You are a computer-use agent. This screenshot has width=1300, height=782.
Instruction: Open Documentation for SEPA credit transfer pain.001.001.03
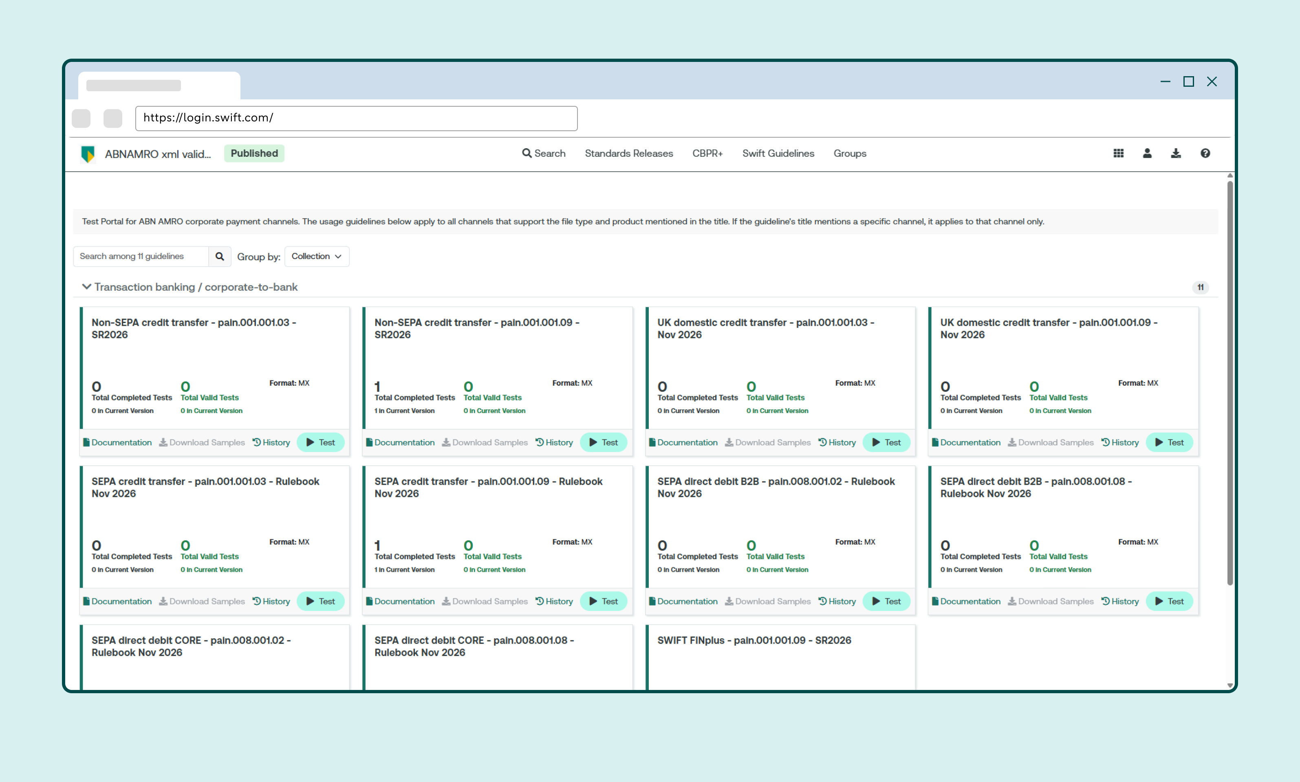click(117, 601)
